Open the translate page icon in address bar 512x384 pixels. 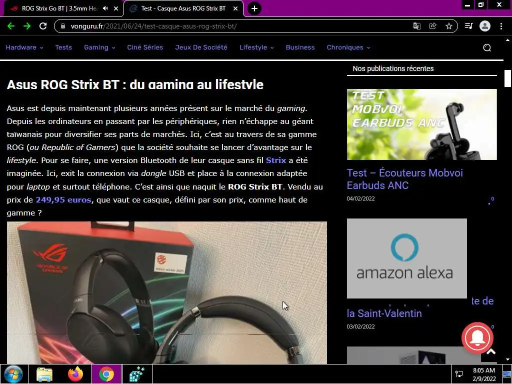pyautogui.click(x=416, y=26)
